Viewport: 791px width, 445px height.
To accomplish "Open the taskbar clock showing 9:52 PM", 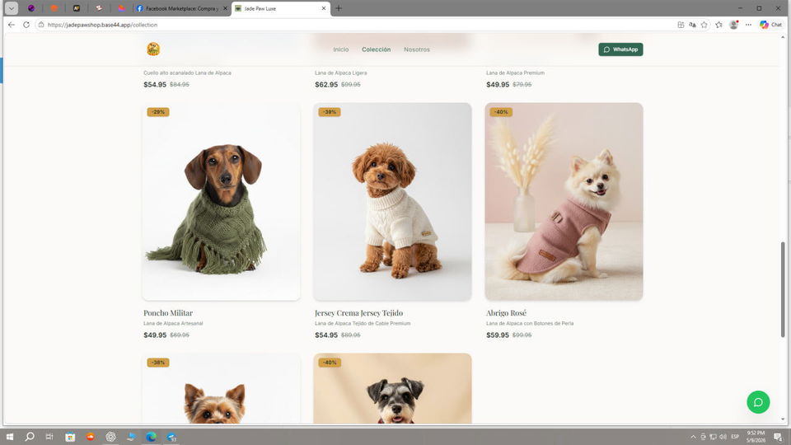I will (756, 437).
